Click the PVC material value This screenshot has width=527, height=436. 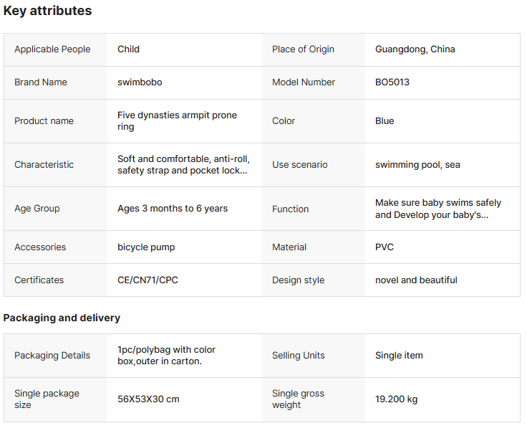385,247
